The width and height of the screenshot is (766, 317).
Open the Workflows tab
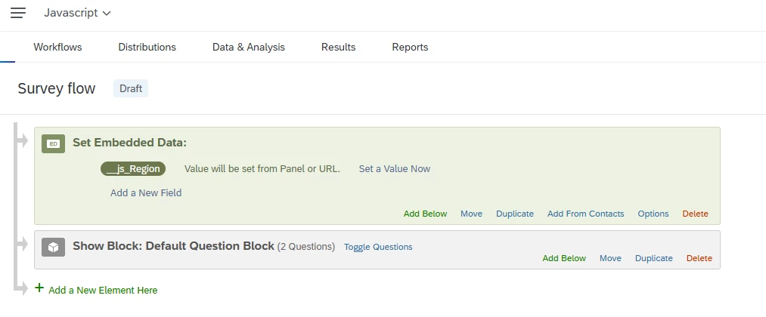(57, 48)
